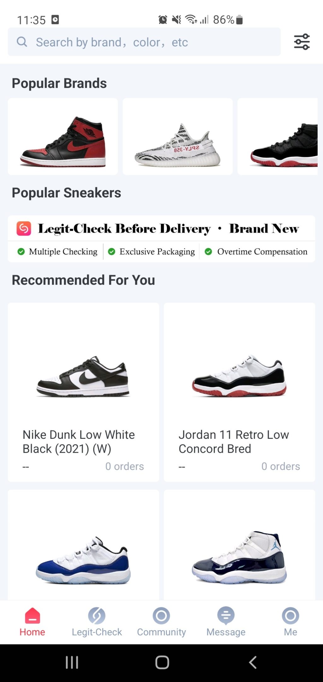This screenshot has width=323, height=682.
Task: Open Jordan 11 Retro Low Concord Bred
Action: [x=239, y=392]
